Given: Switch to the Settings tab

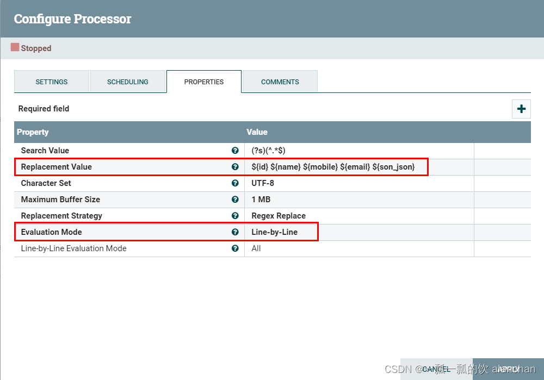Looking at the screenshot, I should (52, 82).
